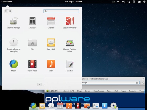Viewport: 147px width, 110px height.
Task: Select launcher page 1 button
Action: coord(39,85)
